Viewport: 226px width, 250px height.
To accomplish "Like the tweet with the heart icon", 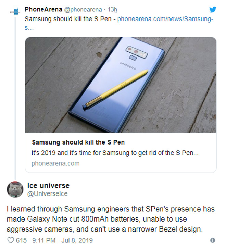I will [10, 240].
